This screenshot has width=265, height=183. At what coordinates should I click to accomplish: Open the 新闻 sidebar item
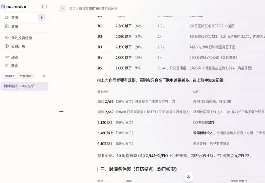point(24,66)
